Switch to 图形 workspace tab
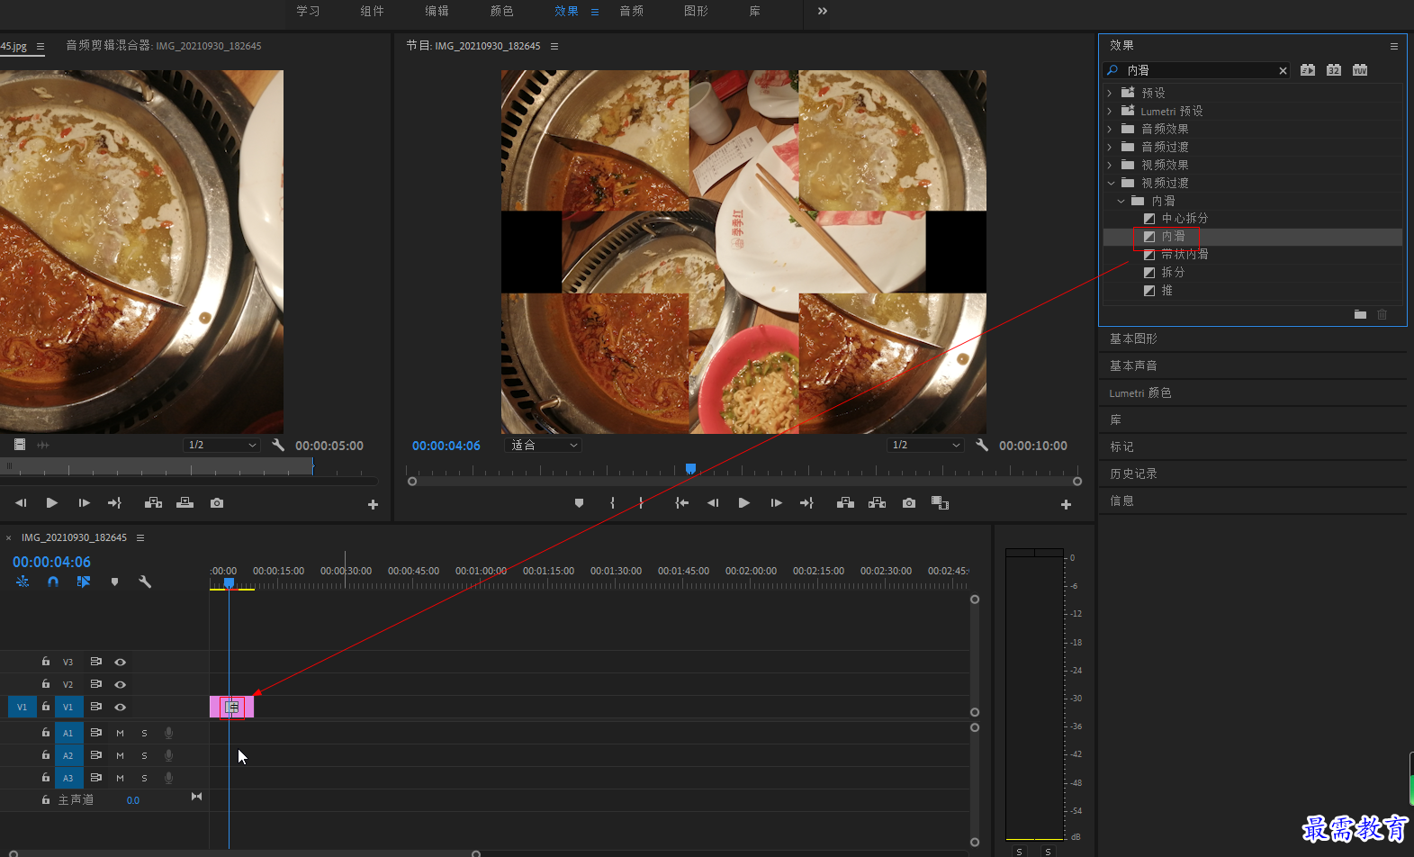Image resolution: width=1414 pixels, height=857 pixels. click(x=696, y=11)
